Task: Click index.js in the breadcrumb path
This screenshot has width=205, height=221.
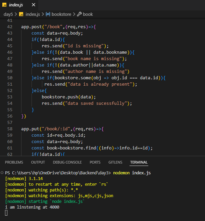Action: point(33,14)
